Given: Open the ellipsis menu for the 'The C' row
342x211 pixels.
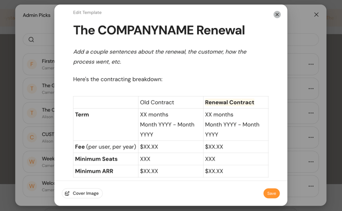Looking at the screenshot, I should (310, 113).
